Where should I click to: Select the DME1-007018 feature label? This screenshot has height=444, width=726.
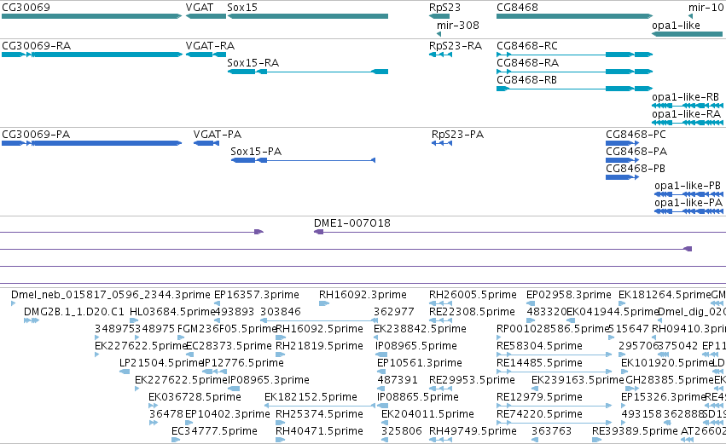click(x=352, y=223)
